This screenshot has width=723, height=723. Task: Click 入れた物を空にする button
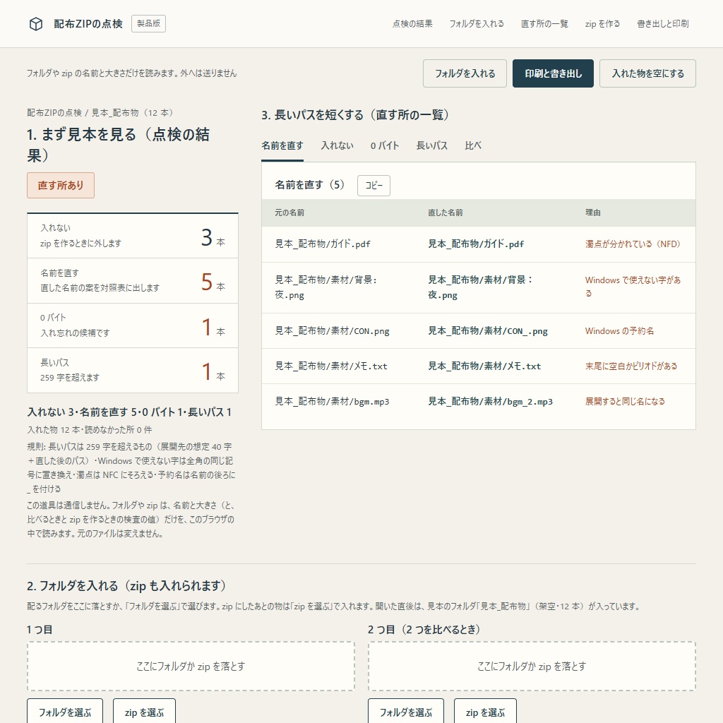(647, 73)
